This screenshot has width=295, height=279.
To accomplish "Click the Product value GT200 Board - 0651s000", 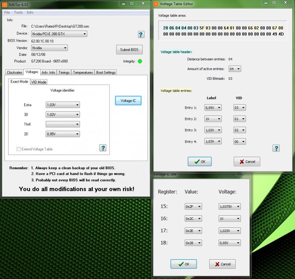I will coord(49,61).
